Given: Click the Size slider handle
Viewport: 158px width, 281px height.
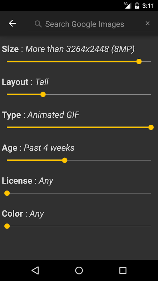Looking at the screenshot, I should pos(139,62).
